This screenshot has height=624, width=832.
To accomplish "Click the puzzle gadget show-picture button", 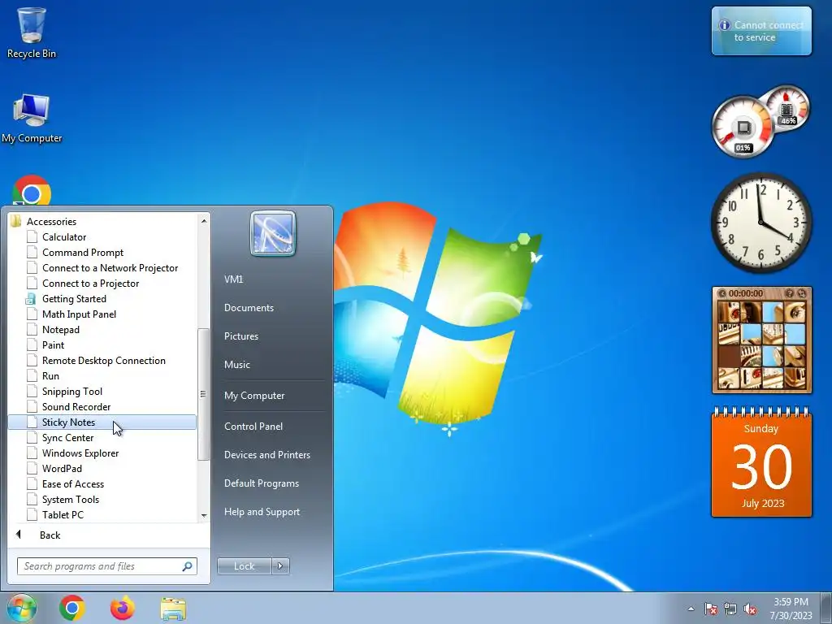I will (789, 293).
